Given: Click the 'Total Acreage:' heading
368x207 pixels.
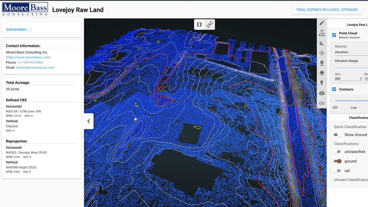Looking at the screenshot, I should click(x=18, y=83).
